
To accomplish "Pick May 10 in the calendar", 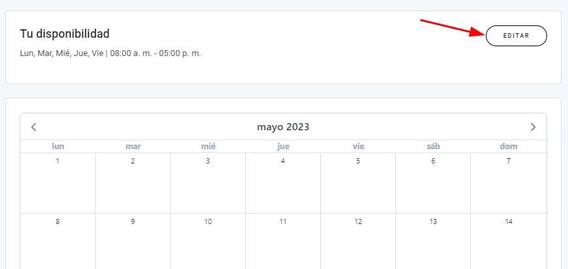I will tap(208, 241).
